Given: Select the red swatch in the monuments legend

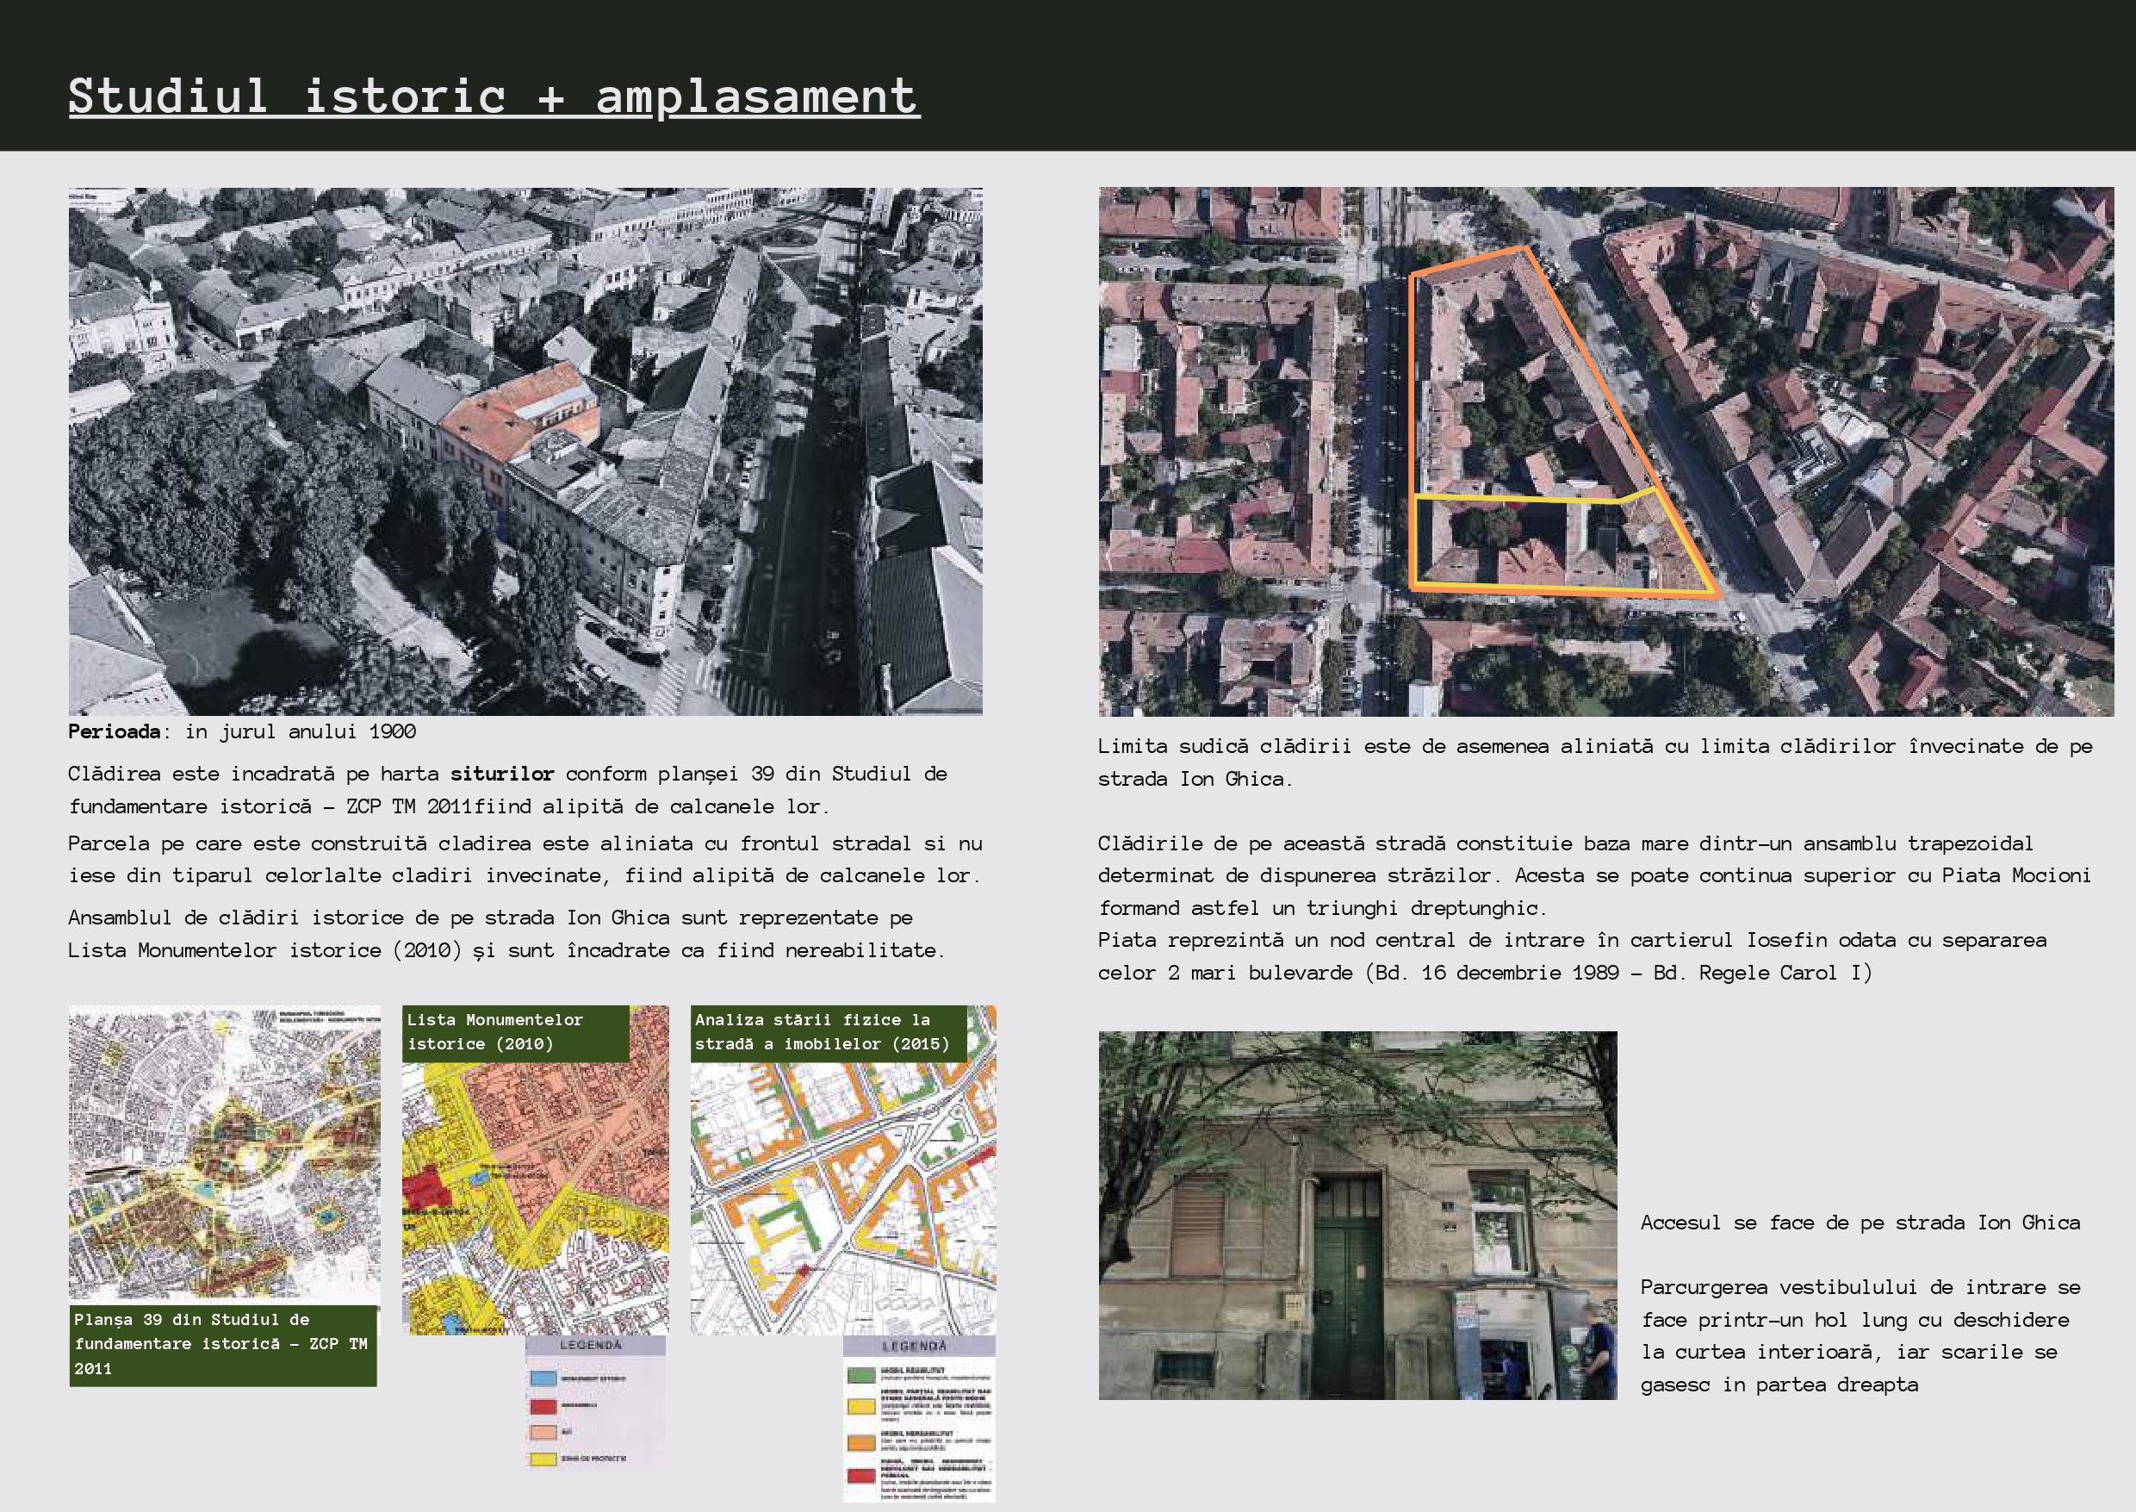Looking at the screenshot, I should click(x=543, y=1406).
